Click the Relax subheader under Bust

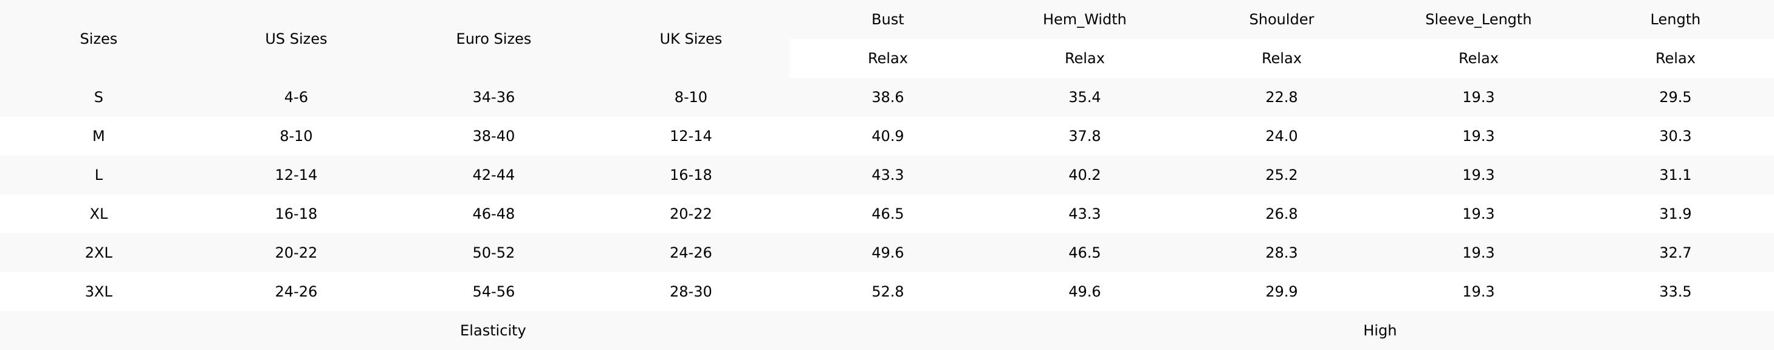[887, 58]
